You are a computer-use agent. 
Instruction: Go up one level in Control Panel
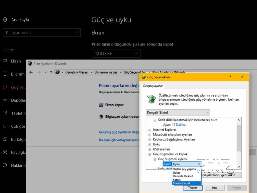point(51,72)
